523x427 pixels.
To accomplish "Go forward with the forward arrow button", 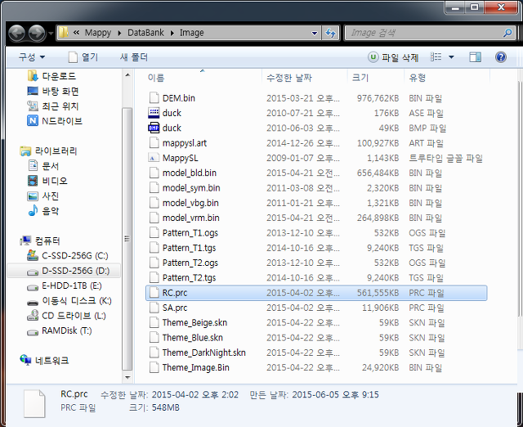I will click(x=37, y=33).
